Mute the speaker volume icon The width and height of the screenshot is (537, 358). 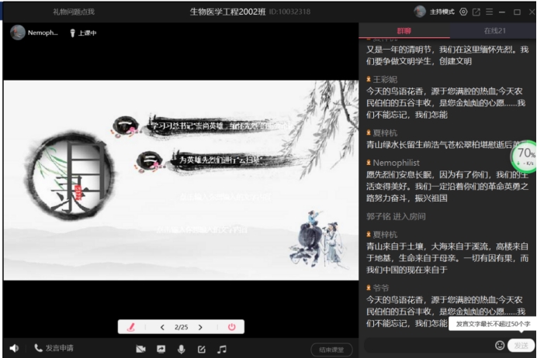tap(15, 349)
